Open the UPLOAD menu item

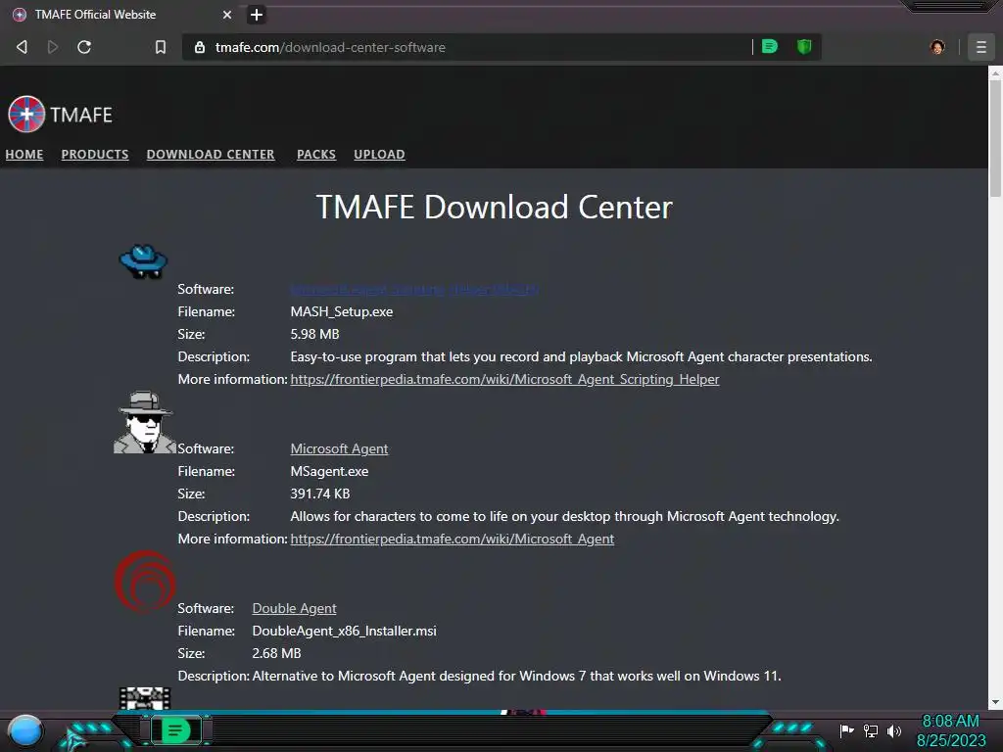click(x=379, y=154)
